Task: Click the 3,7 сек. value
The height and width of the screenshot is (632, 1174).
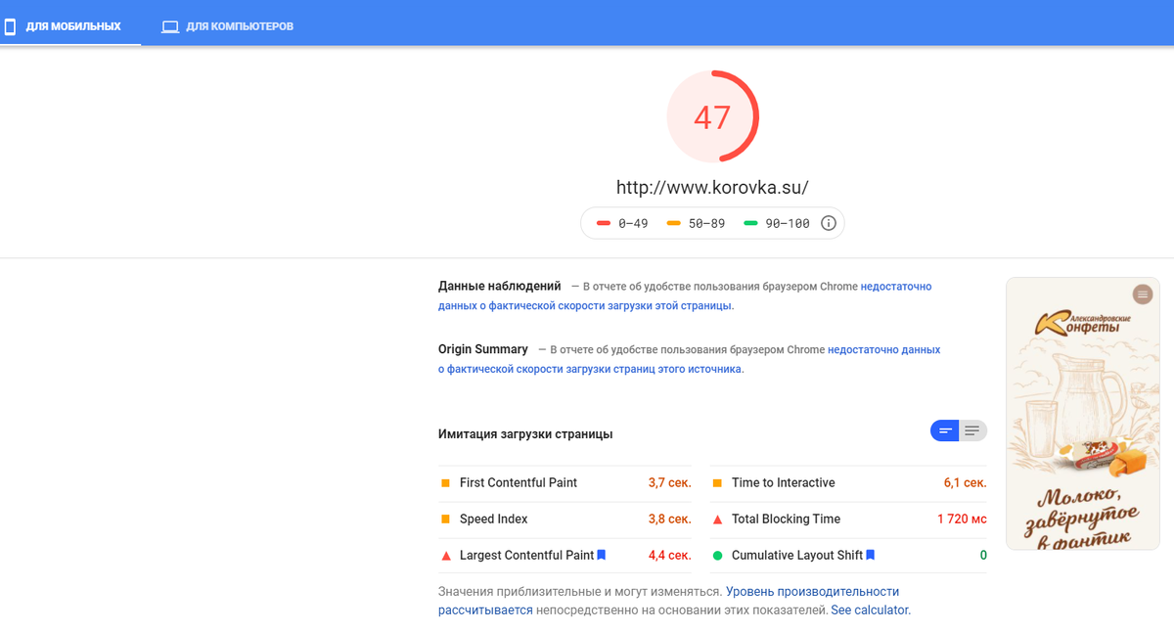Action: [669, 482]
